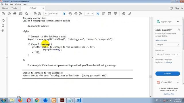Open the search magnifier icon
This screenshot has width=184, height=103.
tap(26, 14)
